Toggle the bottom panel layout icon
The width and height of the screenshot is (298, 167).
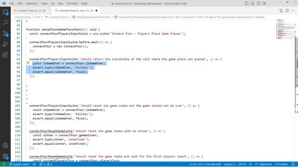pos(252,3)
